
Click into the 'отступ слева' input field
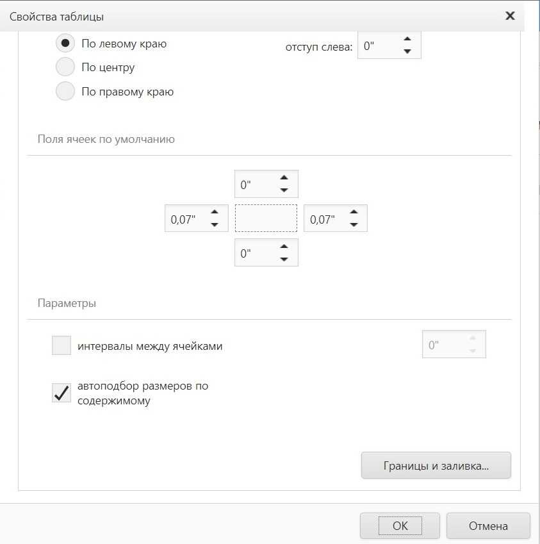377,46
